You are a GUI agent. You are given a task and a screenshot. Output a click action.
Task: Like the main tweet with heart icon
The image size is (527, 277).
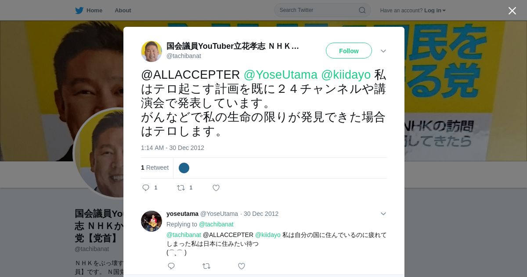[x=216, y=188]
